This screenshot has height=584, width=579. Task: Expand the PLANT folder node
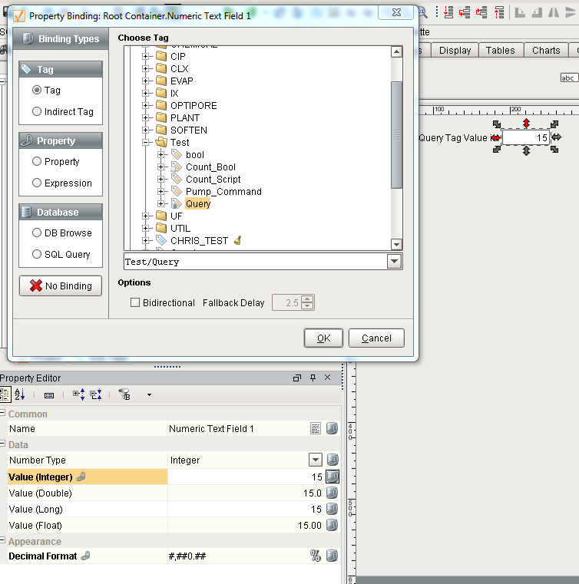click(145, 117)
